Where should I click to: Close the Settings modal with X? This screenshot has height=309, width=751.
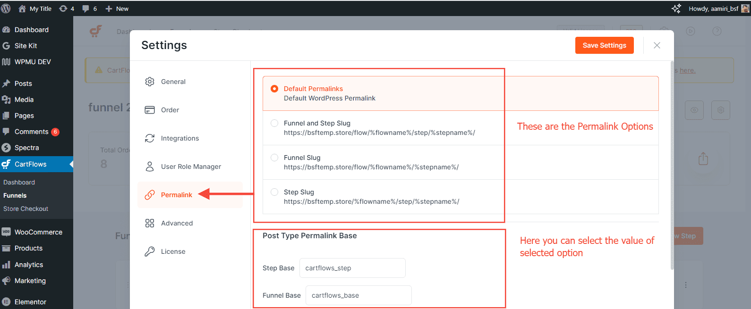[x=657, y=45]
